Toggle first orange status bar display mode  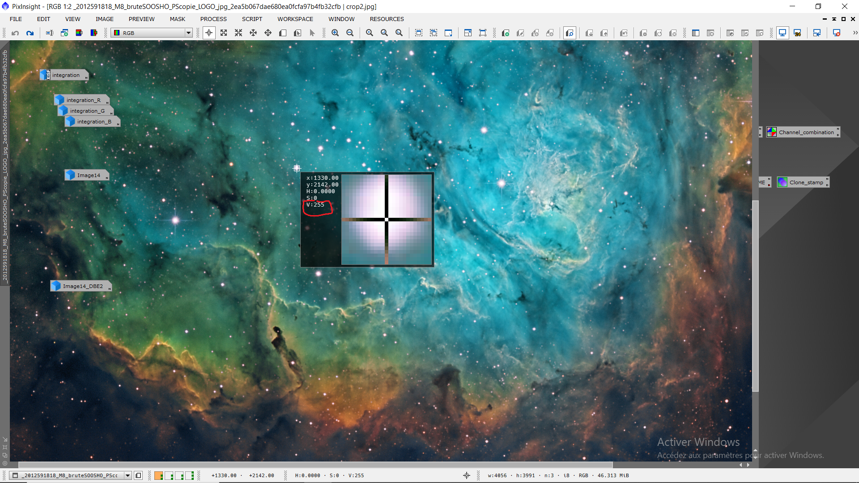(x=158, y=475)
